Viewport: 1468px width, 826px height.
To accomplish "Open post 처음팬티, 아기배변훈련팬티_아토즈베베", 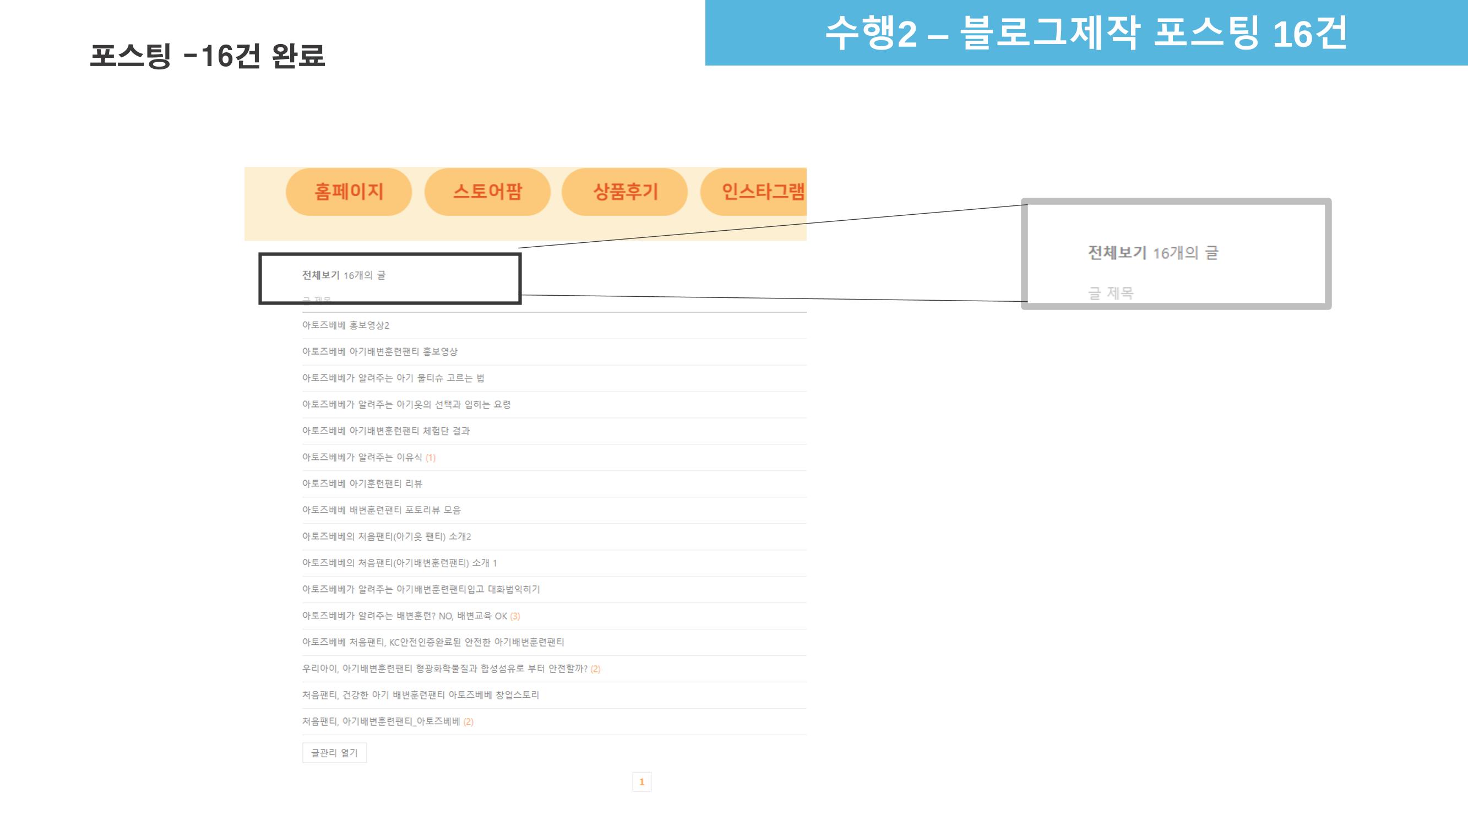I will (380, 721).
